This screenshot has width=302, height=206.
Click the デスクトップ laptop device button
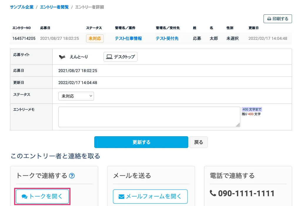[x=120, y=57]
